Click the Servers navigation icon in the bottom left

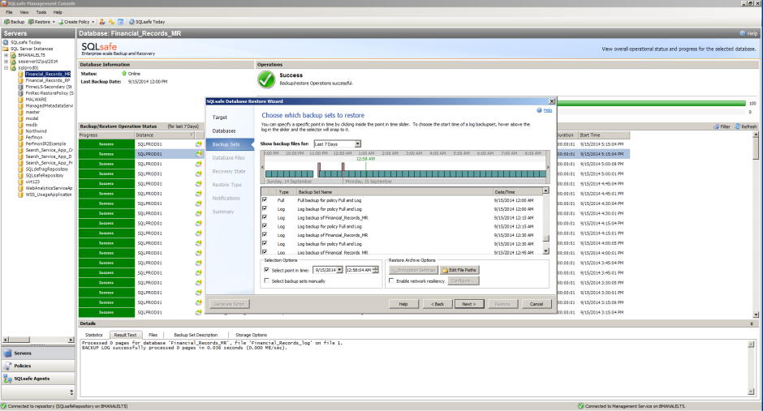[7, 353]
